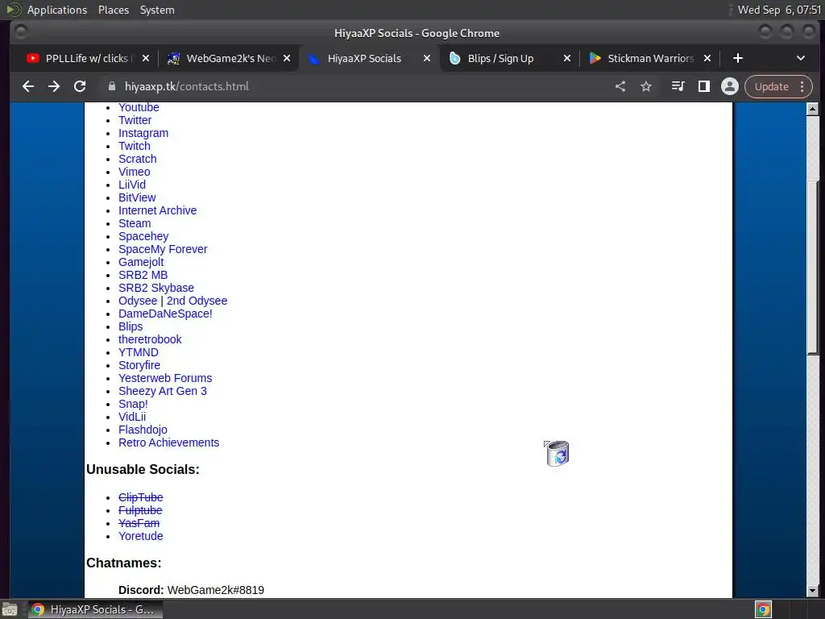The width and height of the screenshot is (825, 619).
Task: Open the DameDaNeSpace! link
Action: point(165,314)
